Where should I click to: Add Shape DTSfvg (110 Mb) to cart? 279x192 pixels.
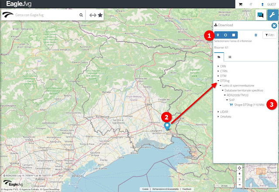tap(231, 105)
